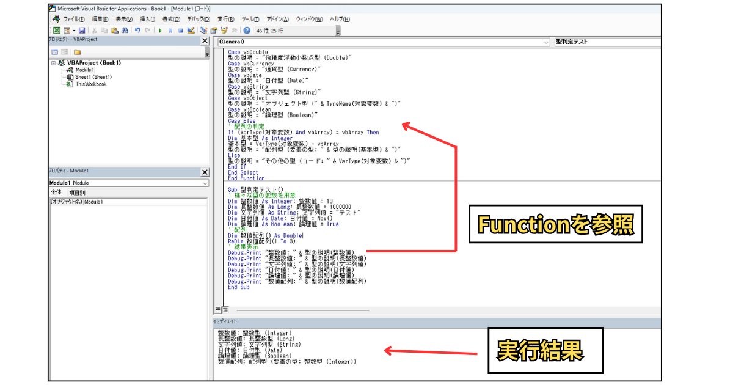Open the デバッグ(D) menu
The image size is (733, 385).
198,19
